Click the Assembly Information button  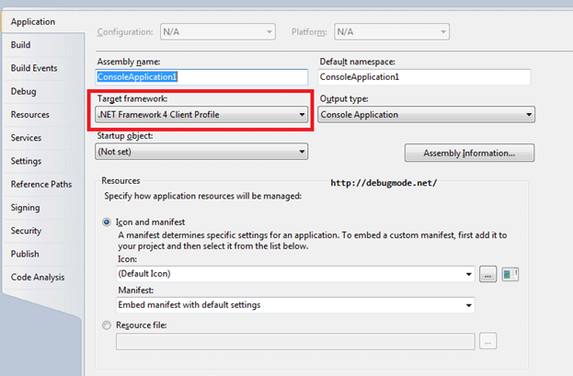(469, 153)
